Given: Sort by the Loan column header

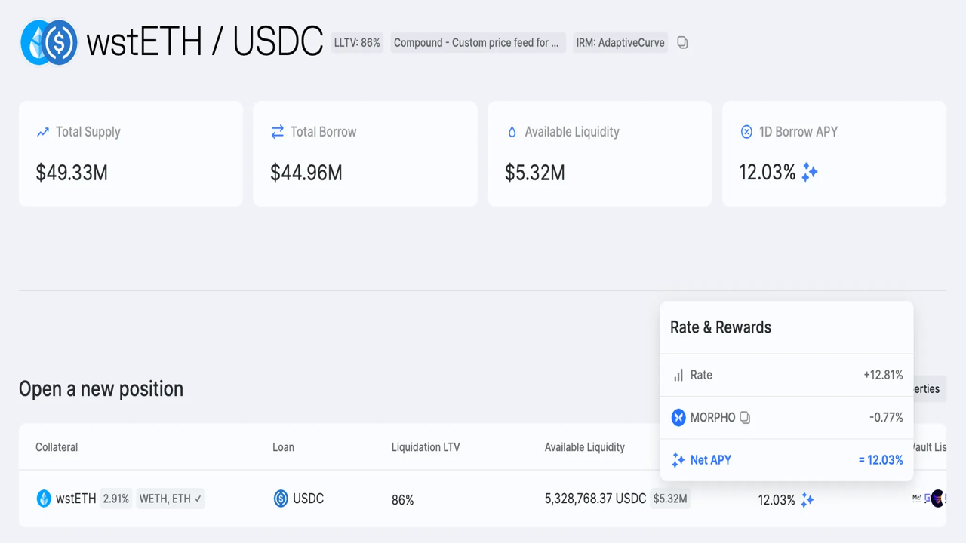Looking at the screenshot, I should coord(283,447).
